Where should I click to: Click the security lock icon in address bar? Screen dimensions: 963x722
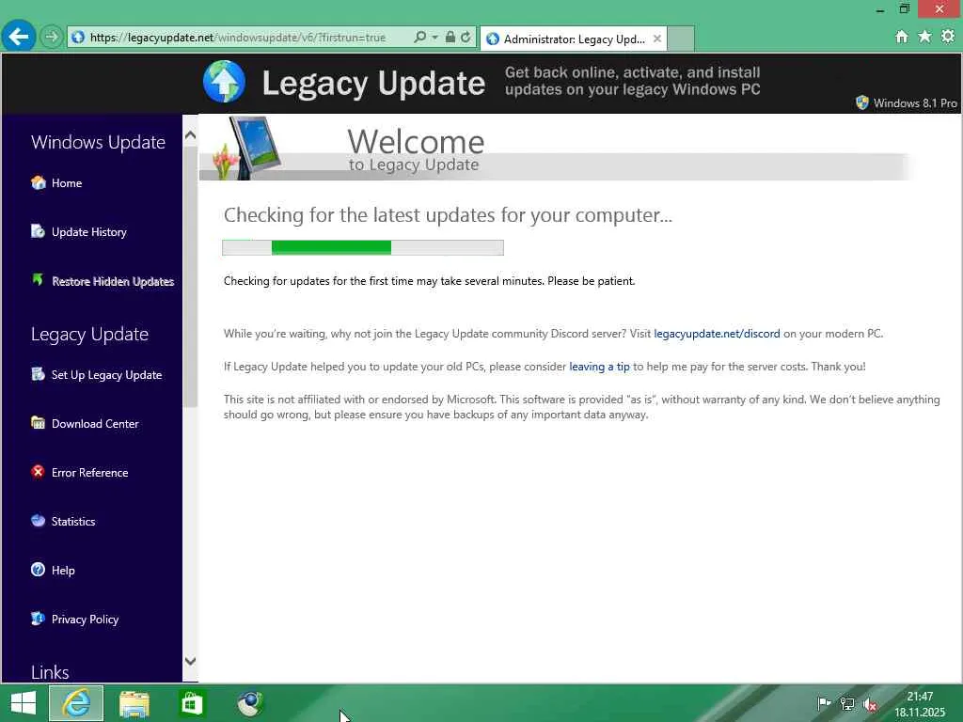[x=450, y=37]
